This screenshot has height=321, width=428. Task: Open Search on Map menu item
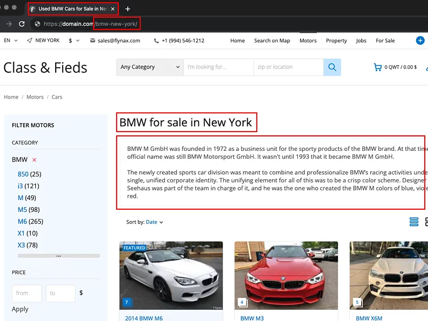[272, 41]
